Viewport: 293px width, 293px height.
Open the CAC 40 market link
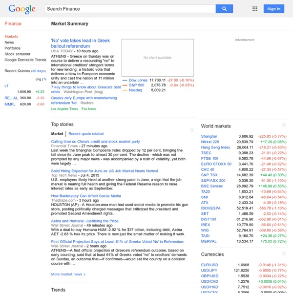(208, 169)
